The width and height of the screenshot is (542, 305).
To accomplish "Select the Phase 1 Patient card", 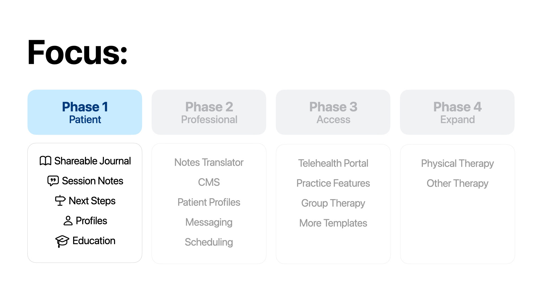I will point(85,112).
